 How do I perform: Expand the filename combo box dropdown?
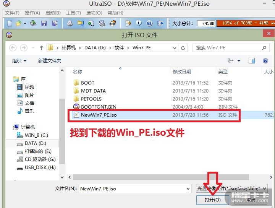click(x=188, y=189)
